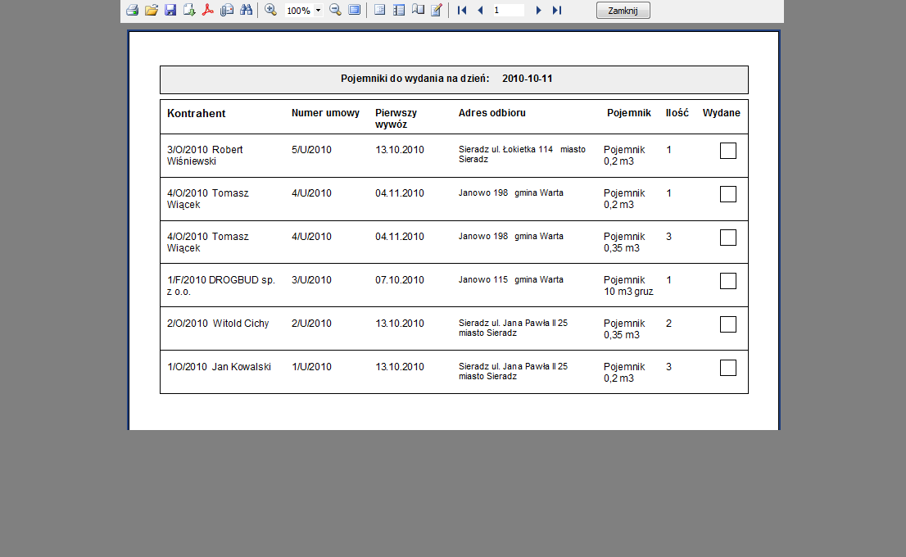Go to the first page
This screenshot has width=906, height=557.
pos(462,11)
